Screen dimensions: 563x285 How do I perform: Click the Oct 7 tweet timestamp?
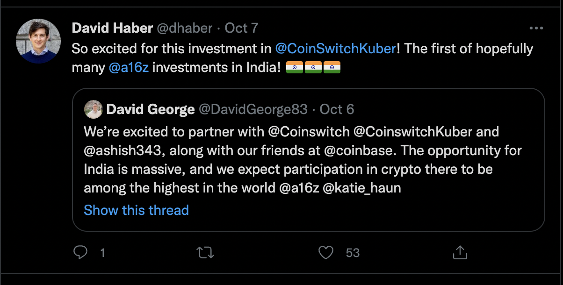[241, 28]
